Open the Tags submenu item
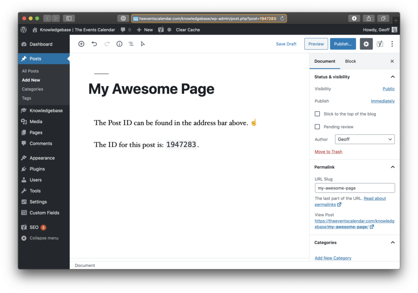This screenshot has width=418, height=293. click(x=27, y=98)
